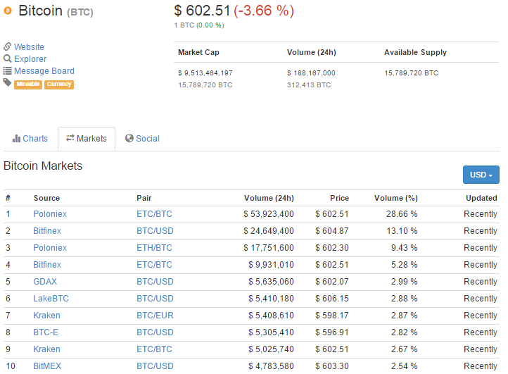Click the 13.10 % volume share cell
The height and width of the screenshot is (374, 508).
click(x=402, y=231)
